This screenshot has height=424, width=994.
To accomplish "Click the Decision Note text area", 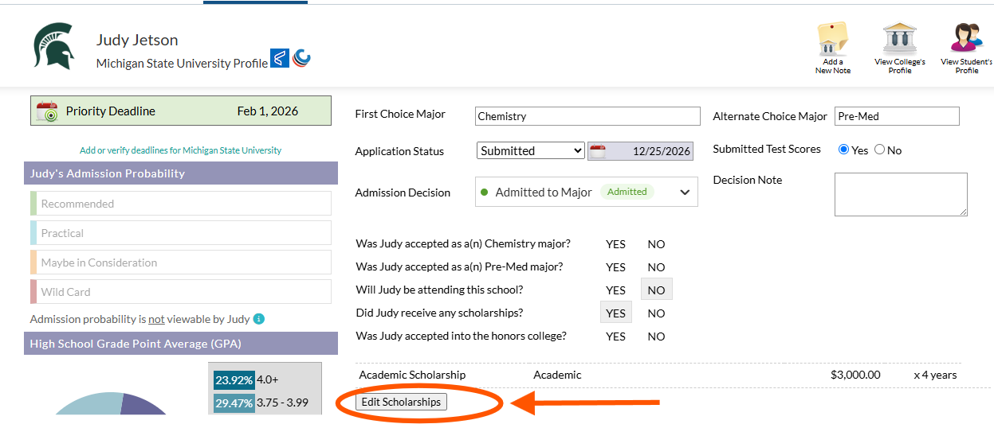I will point(901,194).
